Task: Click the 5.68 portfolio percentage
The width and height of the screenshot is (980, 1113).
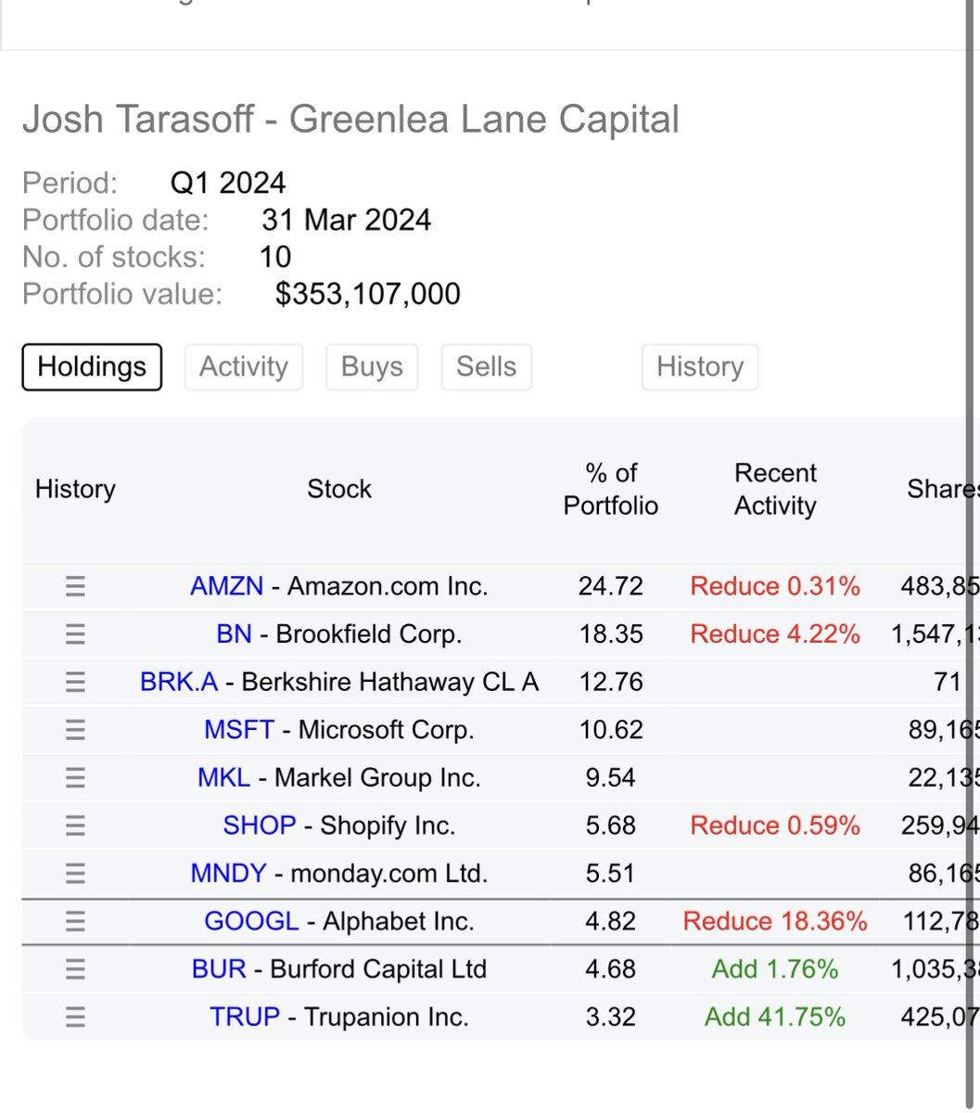Action: point(611,825)
